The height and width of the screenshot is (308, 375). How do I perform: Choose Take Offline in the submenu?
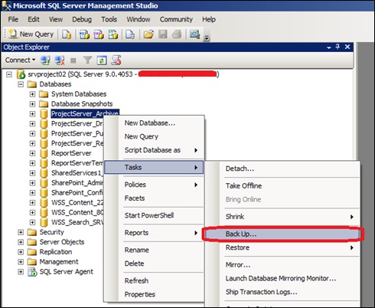pyautogui.click(x=243, y=185)
